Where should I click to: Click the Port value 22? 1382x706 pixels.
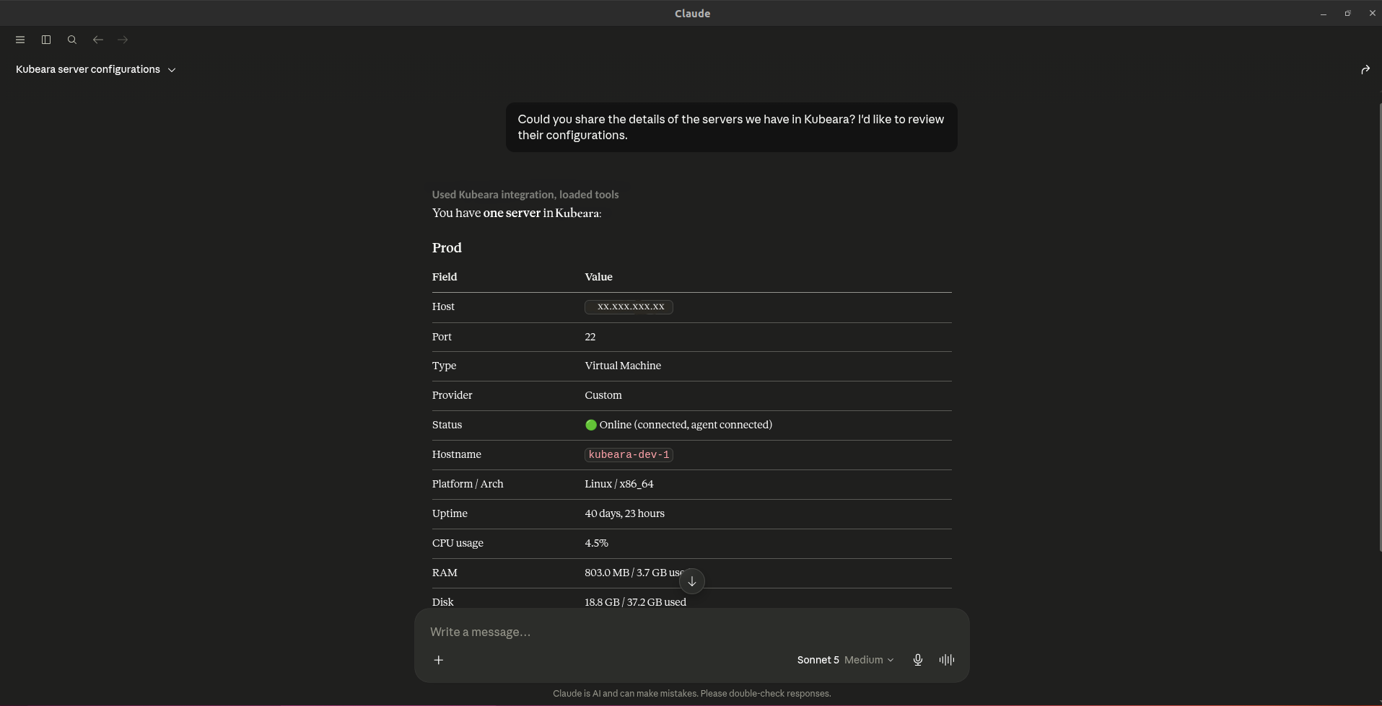coord(590,337)
